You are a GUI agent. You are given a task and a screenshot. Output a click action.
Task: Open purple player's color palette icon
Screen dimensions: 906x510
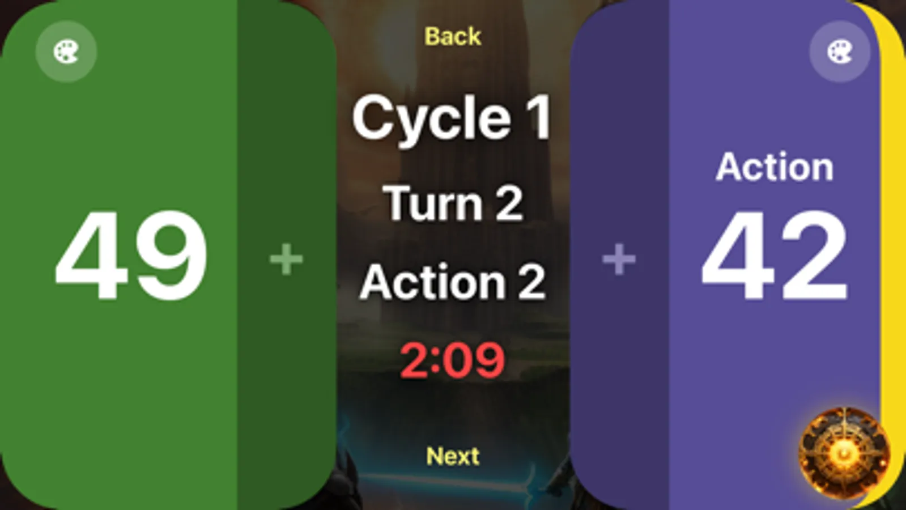[840, 52]
